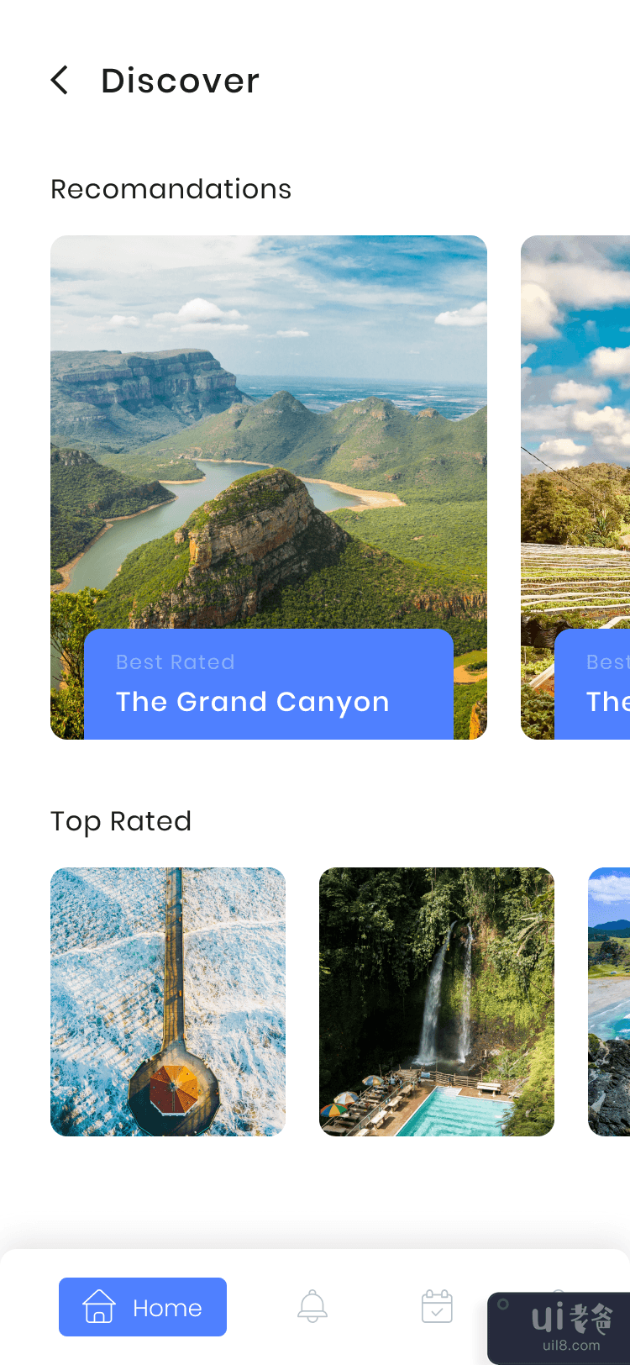Screen dimensions: 630x1365
Task: Click the Top Rated section heading
Action: pyautogui.click(x=121, y=821)
